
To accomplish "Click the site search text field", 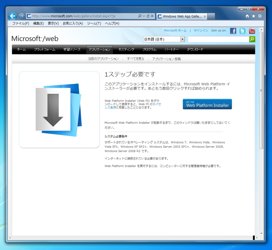I will point(218,39).
